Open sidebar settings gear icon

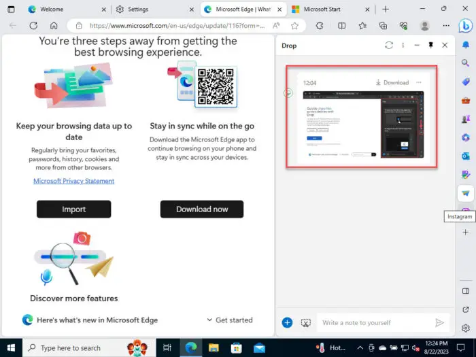(465, 328)
